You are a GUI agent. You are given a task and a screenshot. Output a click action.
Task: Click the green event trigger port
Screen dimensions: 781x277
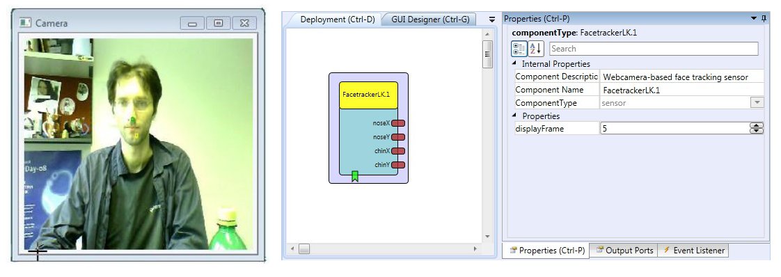pos(355,176)
